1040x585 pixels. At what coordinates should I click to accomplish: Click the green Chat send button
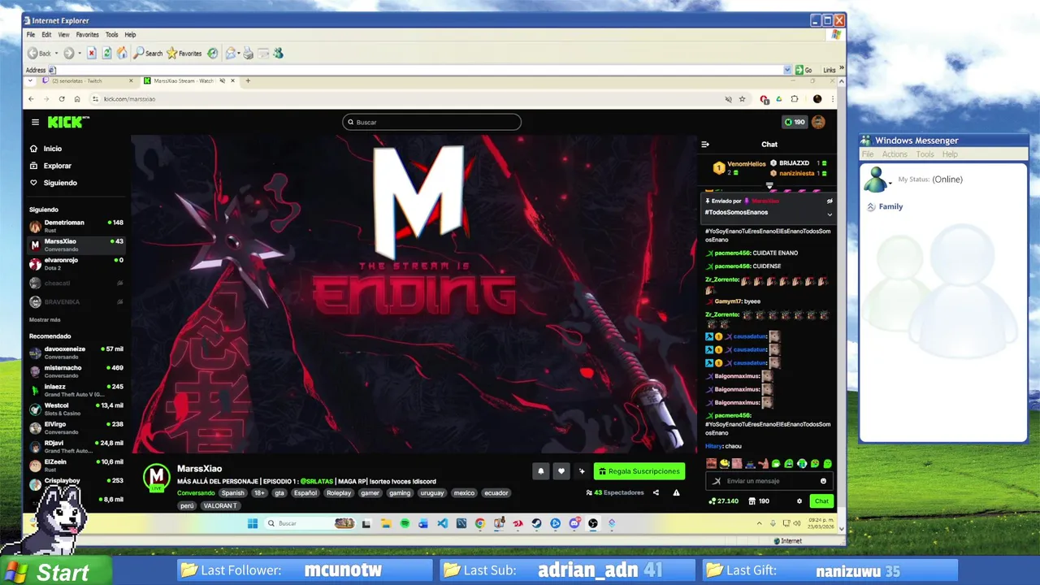(821, 501)
